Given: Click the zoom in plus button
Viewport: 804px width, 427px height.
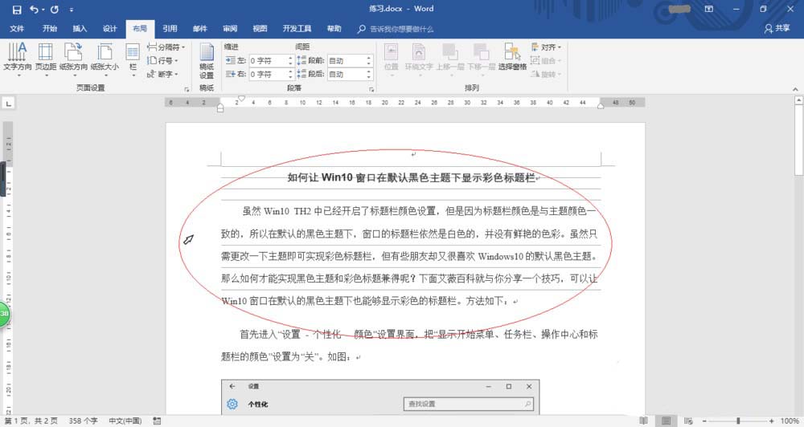Looking at the screenshot, I should [771, 421].
